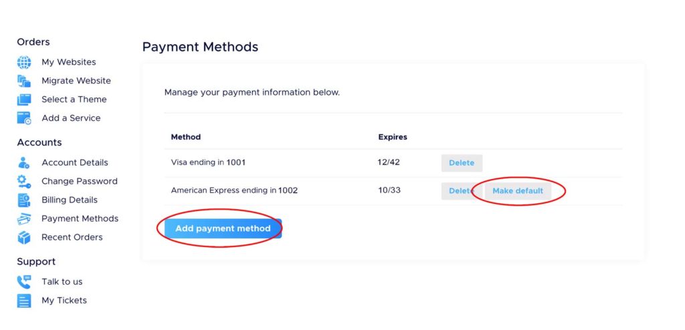Viewport: 685px width, 330px height.
Task: Click the Payment Methods card icon
Action: point(24,218)
